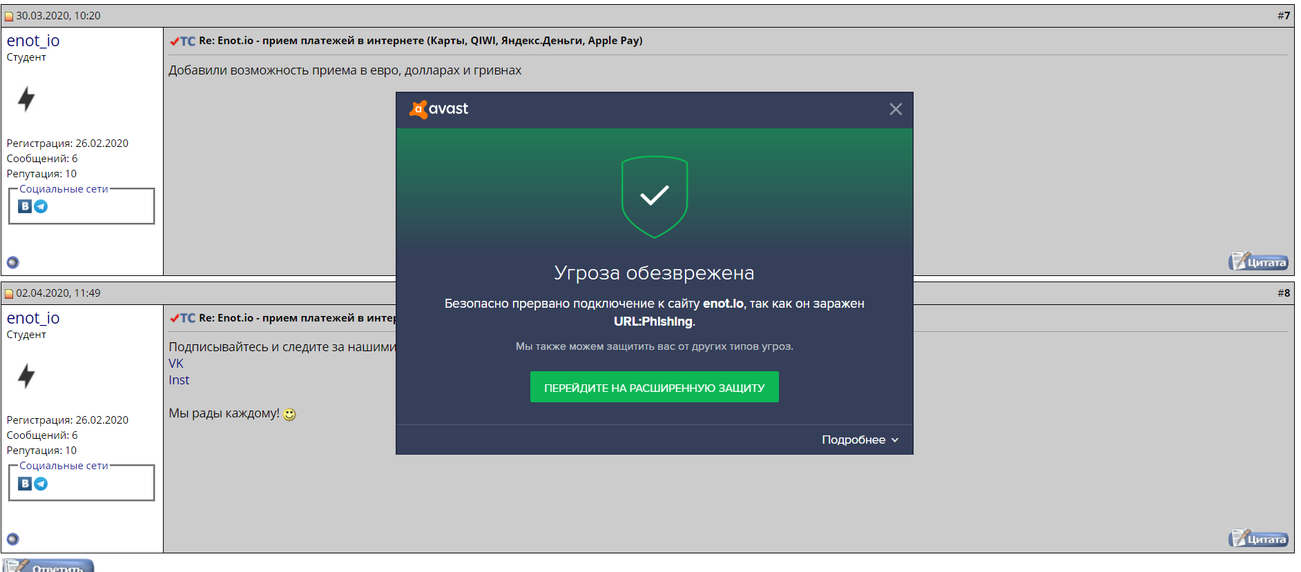Click the smiley emoticon in post #8

[290, 414]
